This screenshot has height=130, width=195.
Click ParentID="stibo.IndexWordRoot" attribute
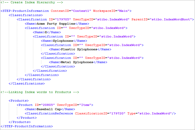(162, 20)
